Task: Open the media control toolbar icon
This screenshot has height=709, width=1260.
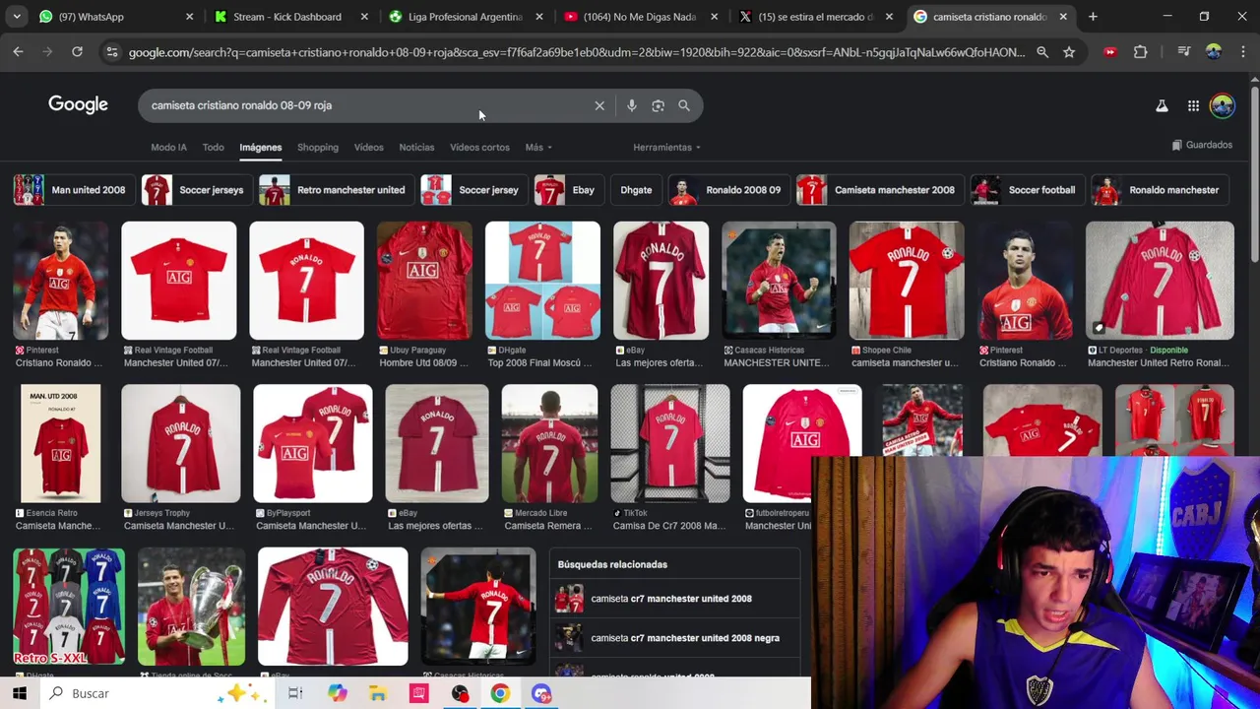Action: pyautogui.click(x=1183, y=52)
